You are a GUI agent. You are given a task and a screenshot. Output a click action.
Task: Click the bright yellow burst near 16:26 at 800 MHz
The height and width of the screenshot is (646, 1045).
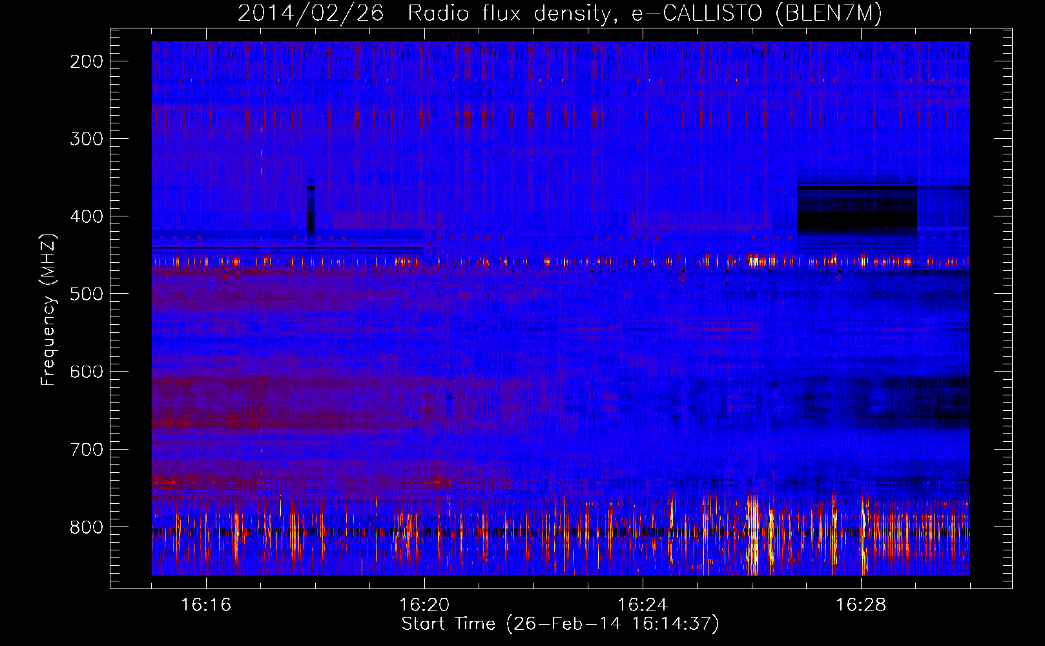(x=752, y=535)
